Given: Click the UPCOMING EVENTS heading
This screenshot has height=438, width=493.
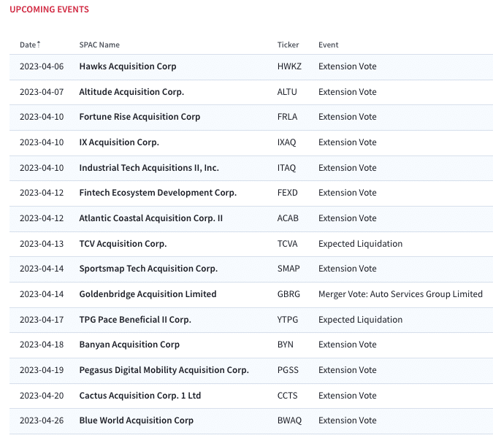Looking at the screenshot, I should (x=50, y=9).
